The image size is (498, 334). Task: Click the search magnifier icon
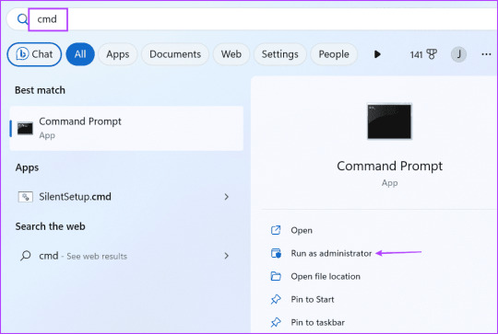[x=22, y=19]
